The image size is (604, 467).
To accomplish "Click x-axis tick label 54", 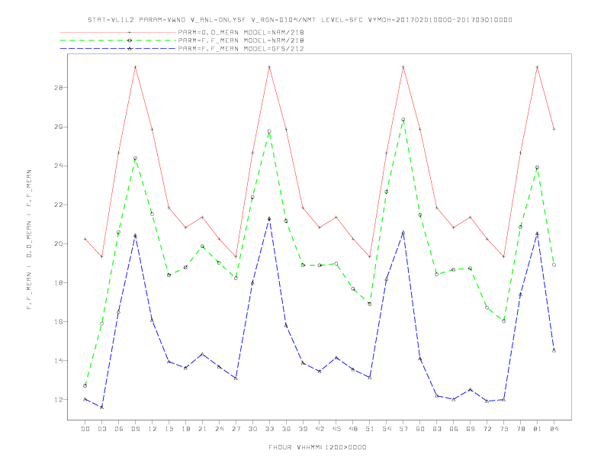I will (387, 429).
